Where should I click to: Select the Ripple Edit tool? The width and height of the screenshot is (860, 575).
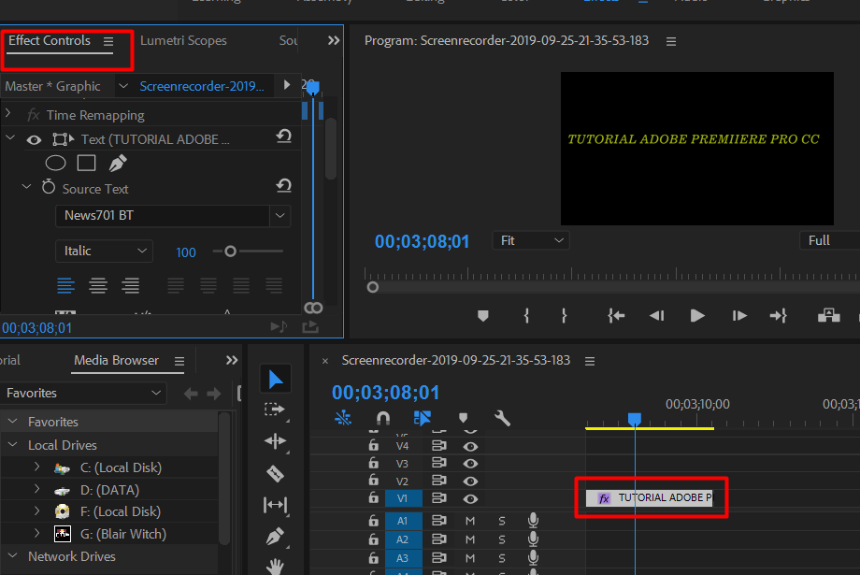[x=276, y=441]
